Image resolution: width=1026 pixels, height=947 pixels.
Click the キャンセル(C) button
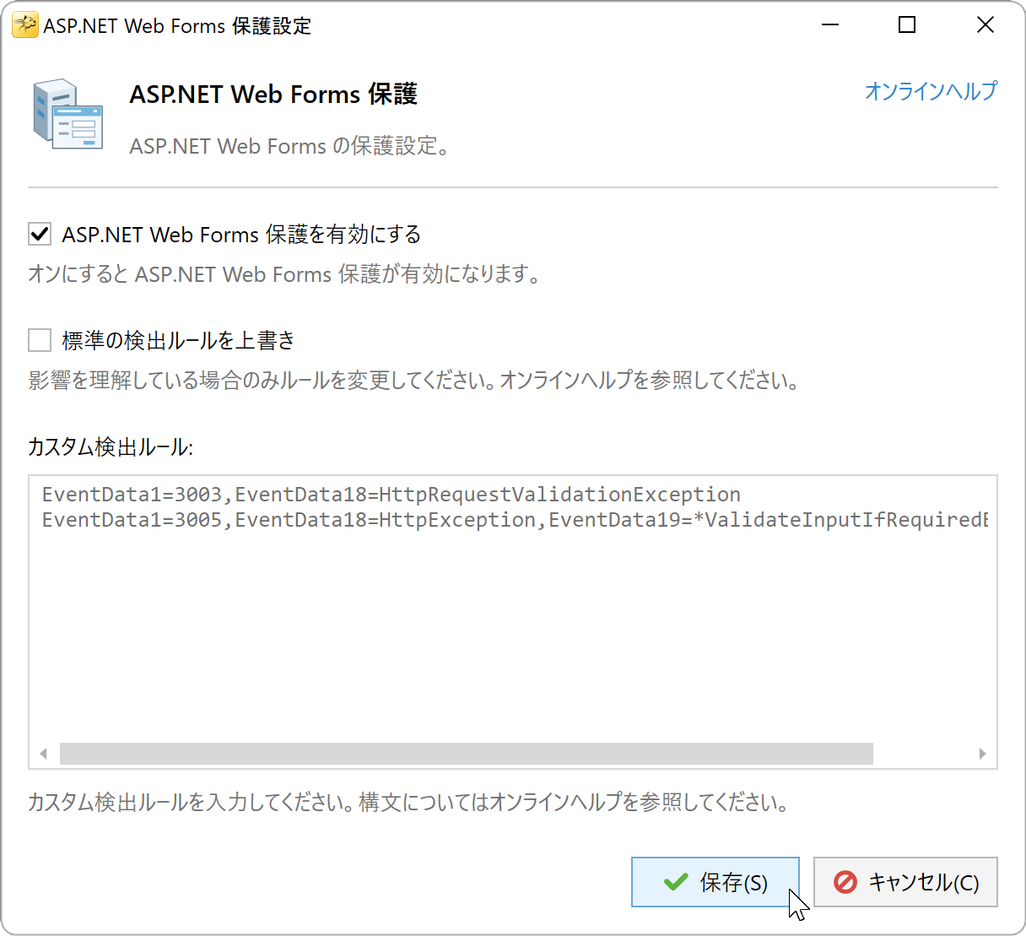905,882
